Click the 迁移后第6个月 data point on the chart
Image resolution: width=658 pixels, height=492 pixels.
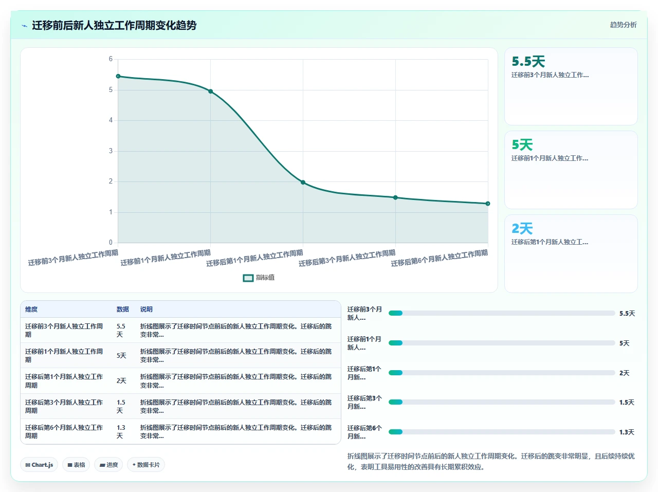coord(488,204)
